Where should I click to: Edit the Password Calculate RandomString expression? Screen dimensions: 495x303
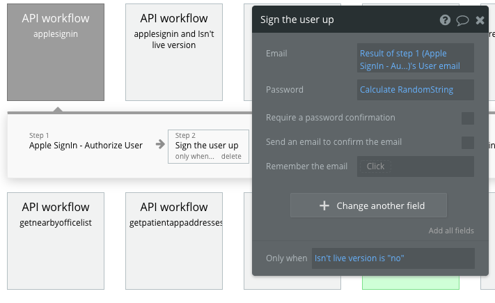click(415, 89)
